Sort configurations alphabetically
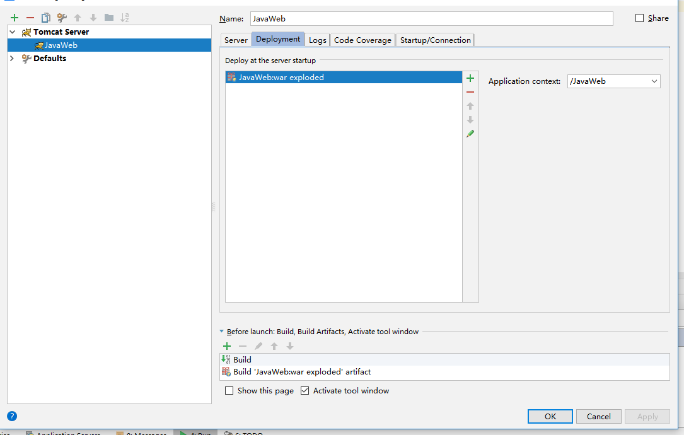 (x=125, y=18)
